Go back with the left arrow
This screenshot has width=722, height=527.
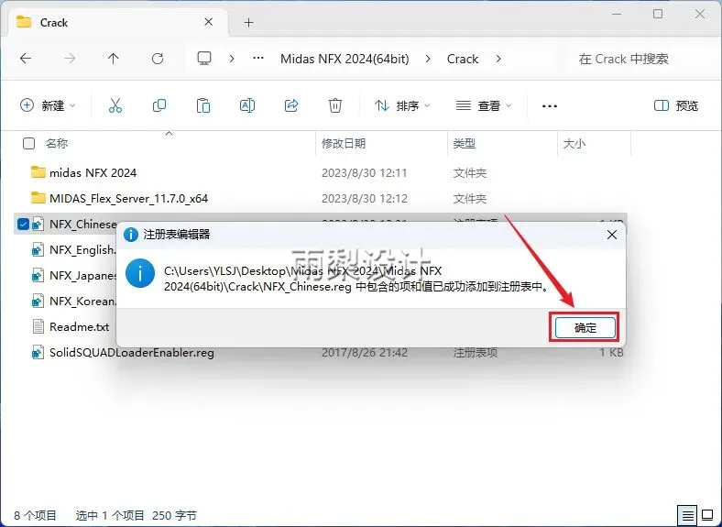tap(26, 59)
